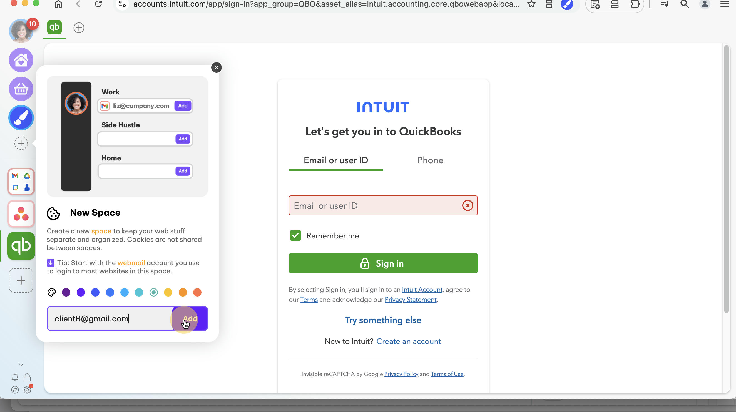Click Add button for Home

(183, 171)
